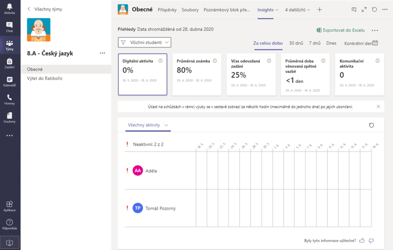The width and height of the screenshot is (393, 250).
Task: Open Kalendář from the left rail
Action: [9, 81]
